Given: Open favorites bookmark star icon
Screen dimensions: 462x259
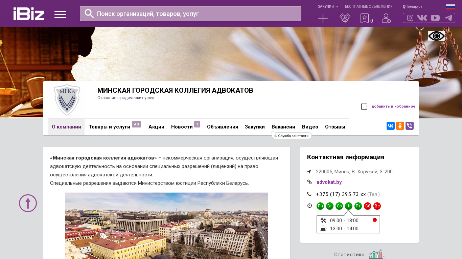Looking at the screenshot, I should coord(365,18).
